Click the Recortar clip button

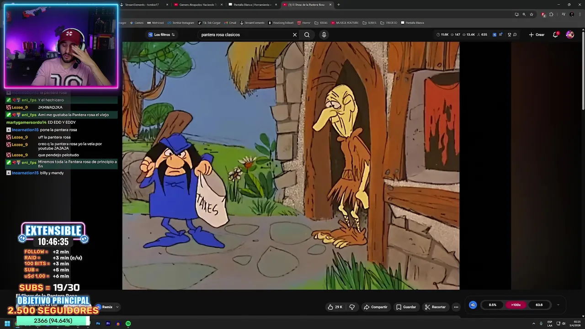tap(435, 307)
